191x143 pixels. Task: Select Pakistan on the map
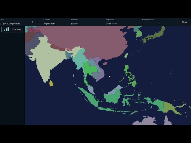[x=33, y=44]
